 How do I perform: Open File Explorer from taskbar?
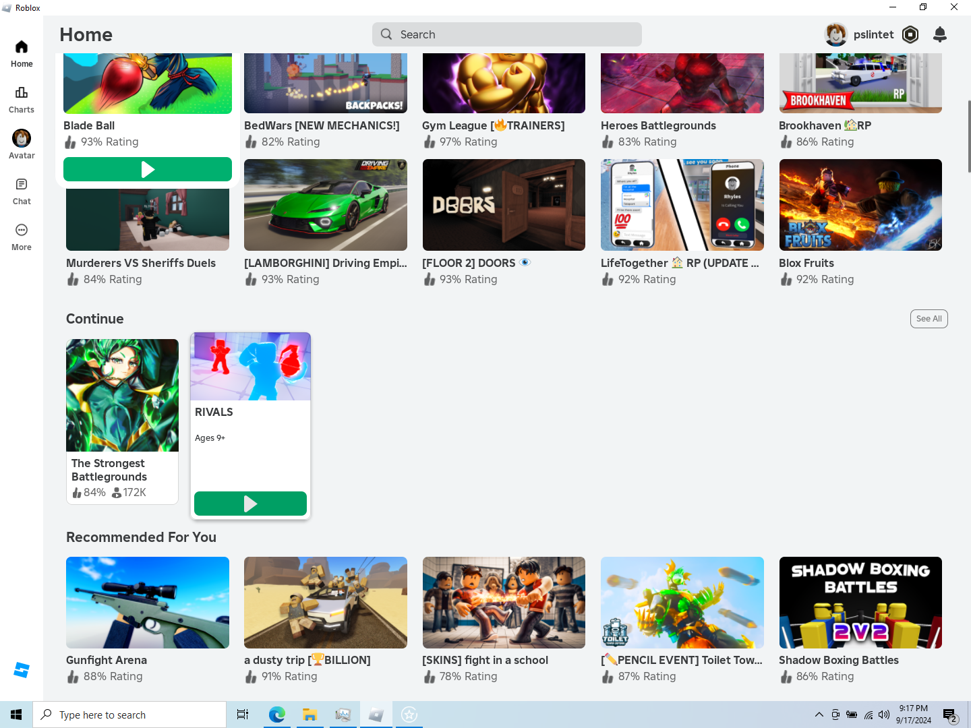tap(310, 715)
